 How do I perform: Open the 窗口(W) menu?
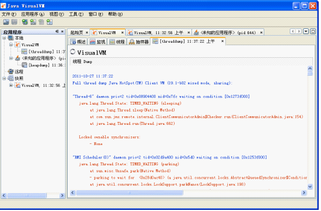(95, 14)
